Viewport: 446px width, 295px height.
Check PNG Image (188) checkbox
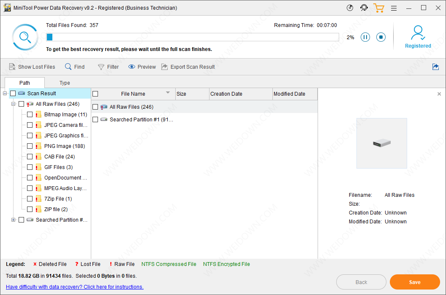pyautogui.click(x=30, y=146)
